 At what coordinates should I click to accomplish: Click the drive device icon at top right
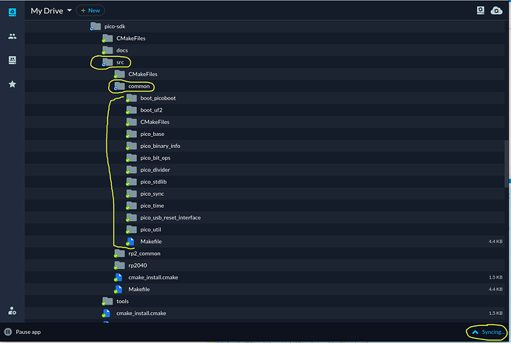tap(481, 10)
